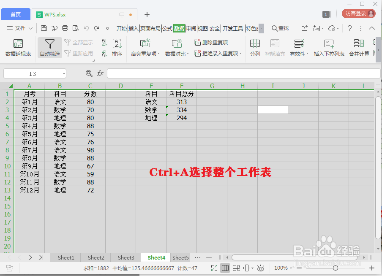Image resolution: width=382 pixels, height=276 pixels.
Task: Switch to Sheet2 tab
Action: pyautogui.click(x=96, y=257)
